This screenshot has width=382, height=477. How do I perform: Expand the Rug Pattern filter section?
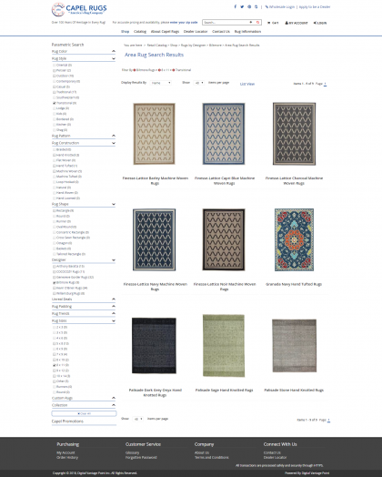(x=84, y=136)
